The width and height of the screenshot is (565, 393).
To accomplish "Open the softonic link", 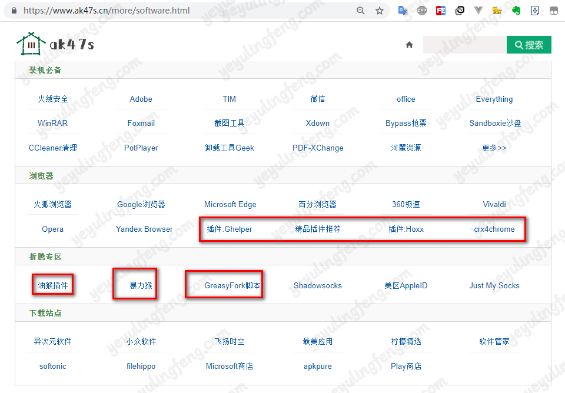I will pyautogui.click(x=52, y=366).
